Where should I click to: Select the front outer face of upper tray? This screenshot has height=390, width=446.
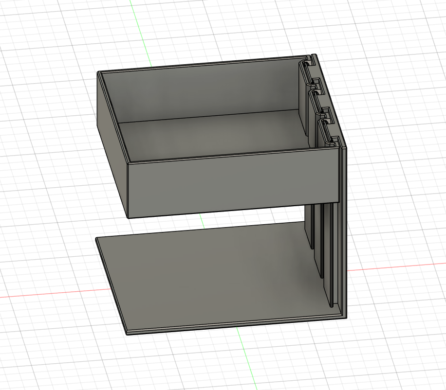click(233, 183)
